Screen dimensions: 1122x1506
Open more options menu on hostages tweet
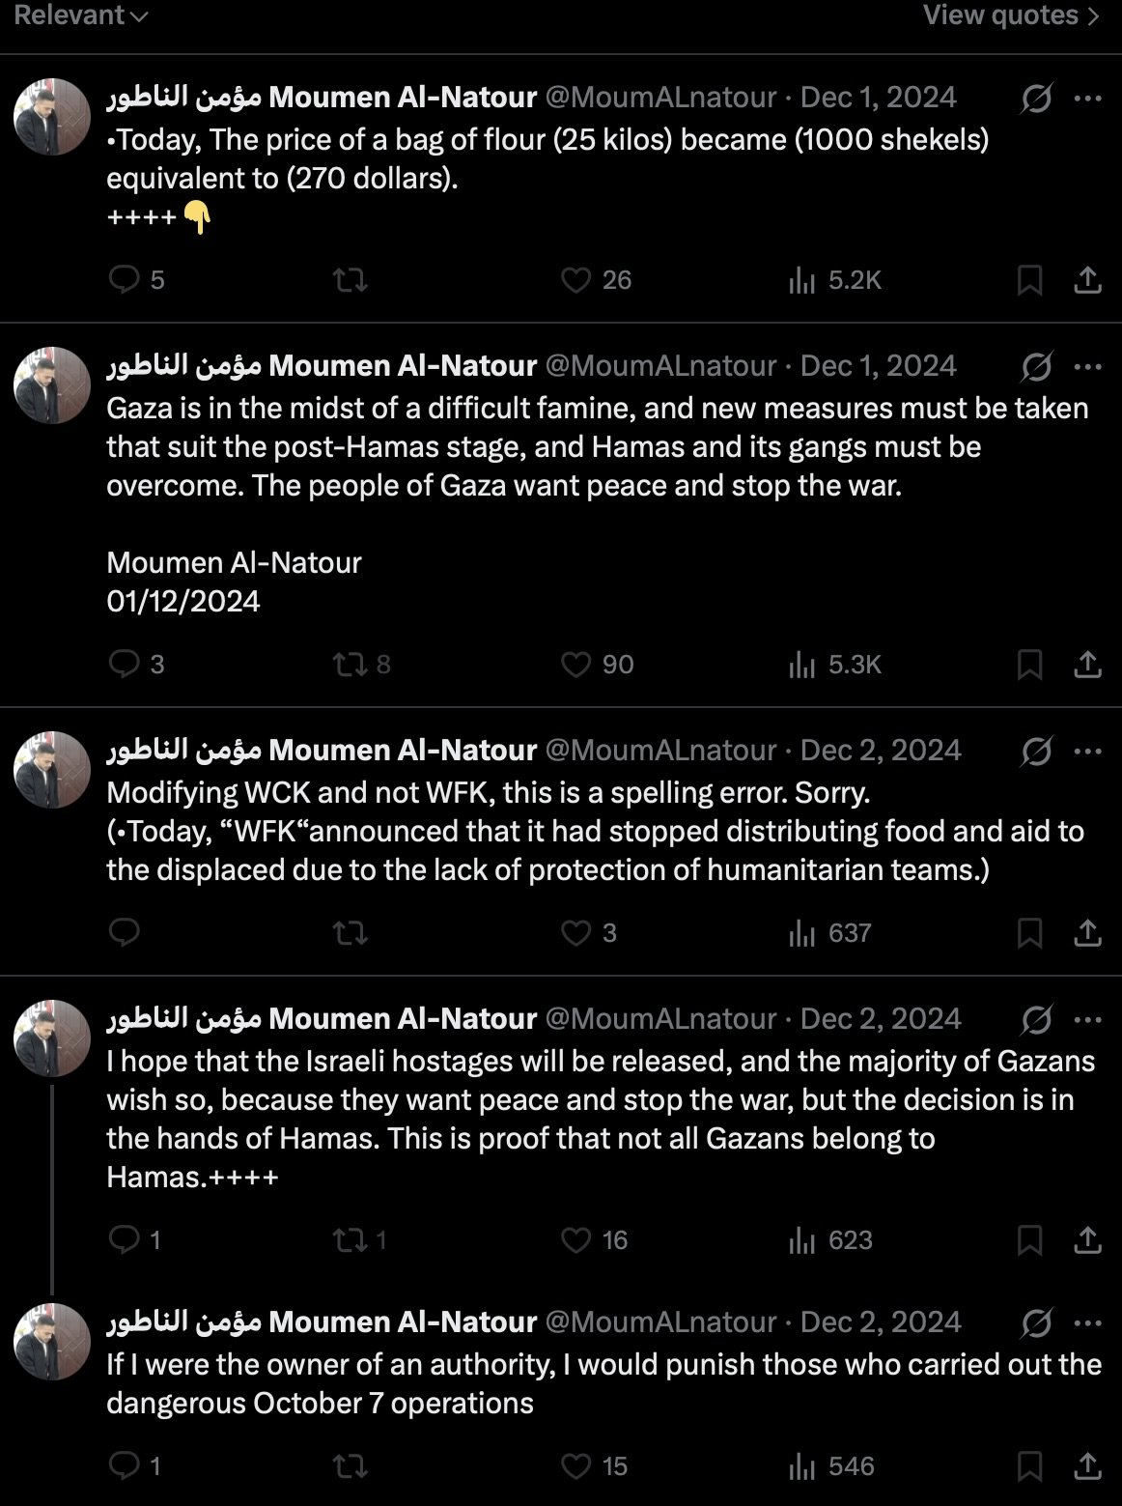[1088, 1019]
